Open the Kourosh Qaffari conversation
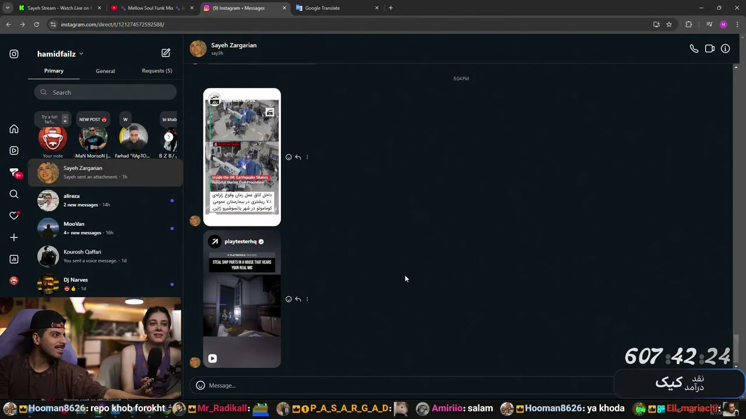This screenshot has height=419, width=746. click(x=105, y=256)
